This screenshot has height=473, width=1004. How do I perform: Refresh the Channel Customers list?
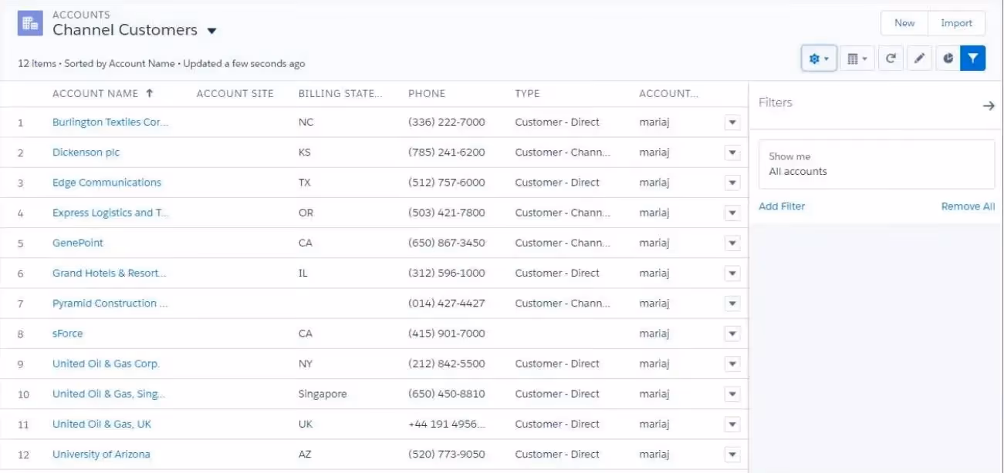[891, 57]
